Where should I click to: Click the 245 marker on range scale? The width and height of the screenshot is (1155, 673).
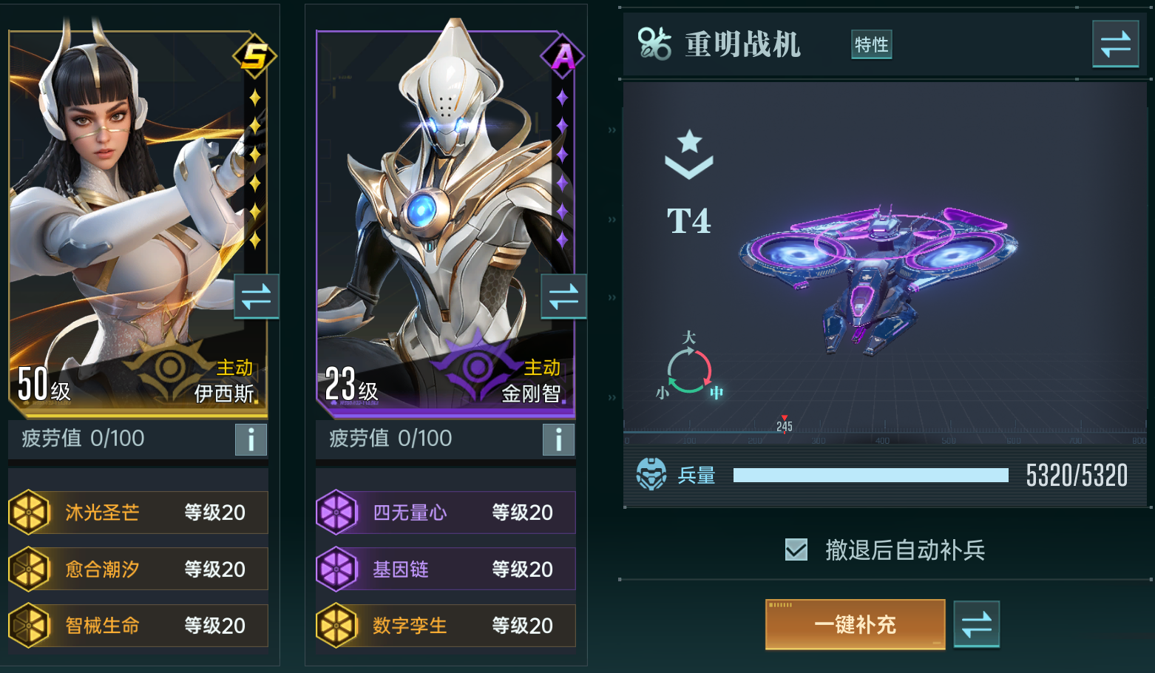[785, 425]
